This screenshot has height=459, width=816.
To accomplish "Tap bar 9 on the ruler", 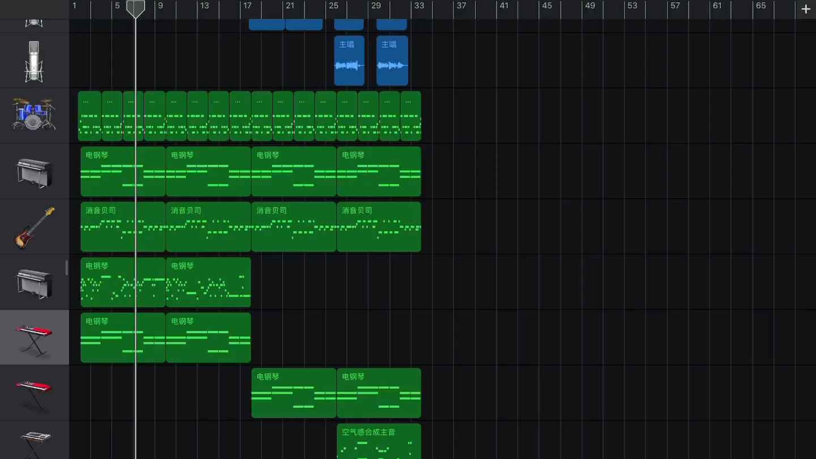I will coord(160,6).
